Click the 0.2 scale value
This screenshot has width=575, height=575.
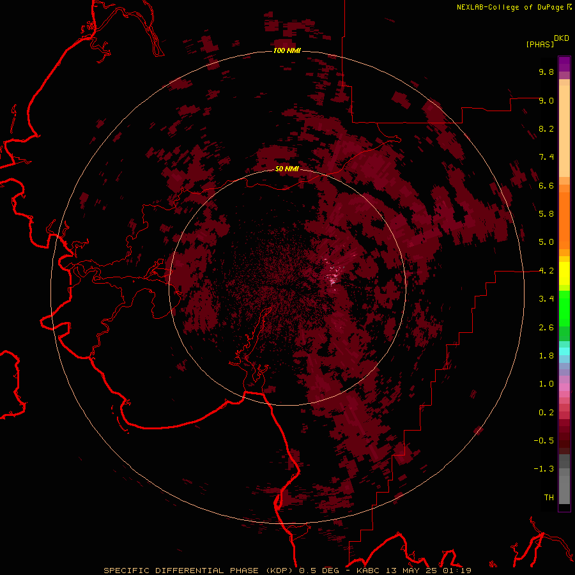pyautogui.click(x=546, y=413)
